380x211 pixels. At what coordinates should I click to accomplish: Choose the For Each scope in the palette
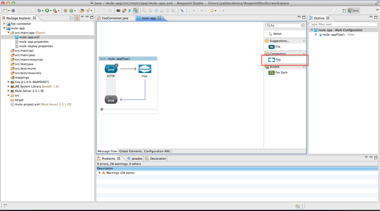[x=281, y=72]
